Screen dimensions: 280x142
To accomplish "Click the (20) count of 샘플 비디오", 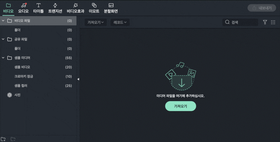I will (x=69, y=67).
